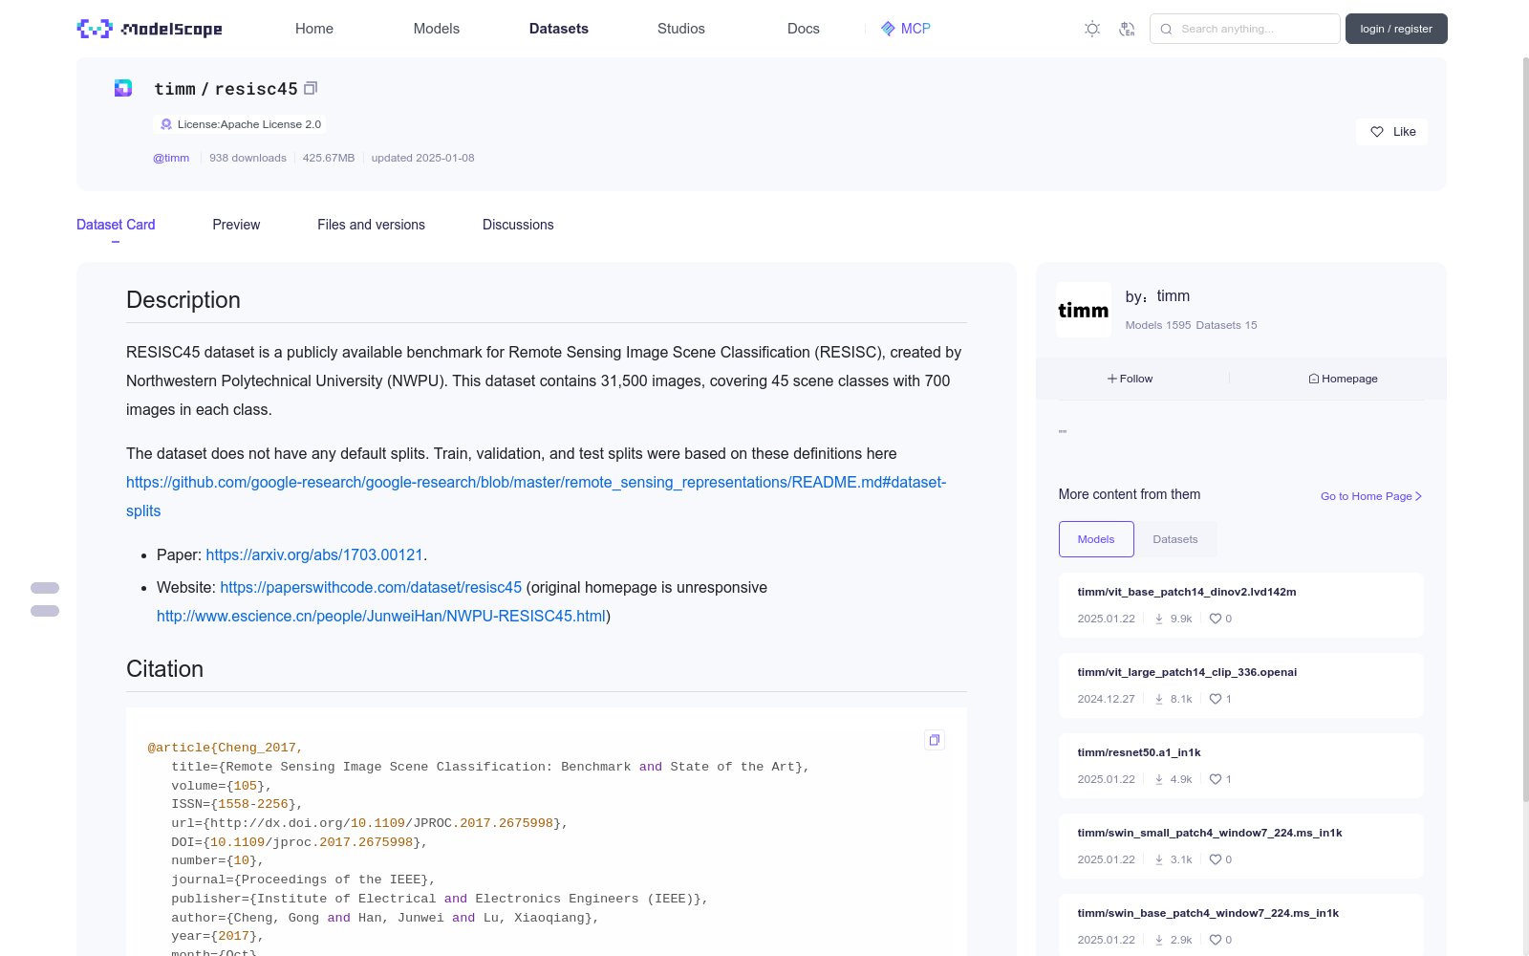Open the escience NWPU-RESISC45 homepage link
Image resolution: width=1529 pixels, height=956 pixels.
tap(381, 616)
